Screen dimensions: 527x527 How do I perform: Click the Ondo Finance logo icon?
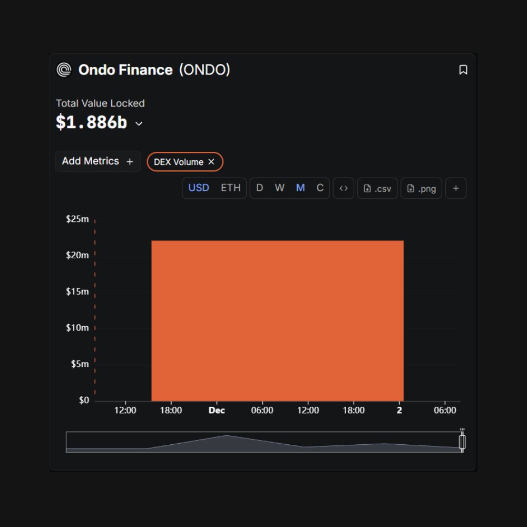tap(64, 70)
